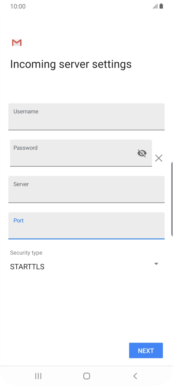Click the Username text field
Screen dimensions: 173x386
click(x=86, y=117)
